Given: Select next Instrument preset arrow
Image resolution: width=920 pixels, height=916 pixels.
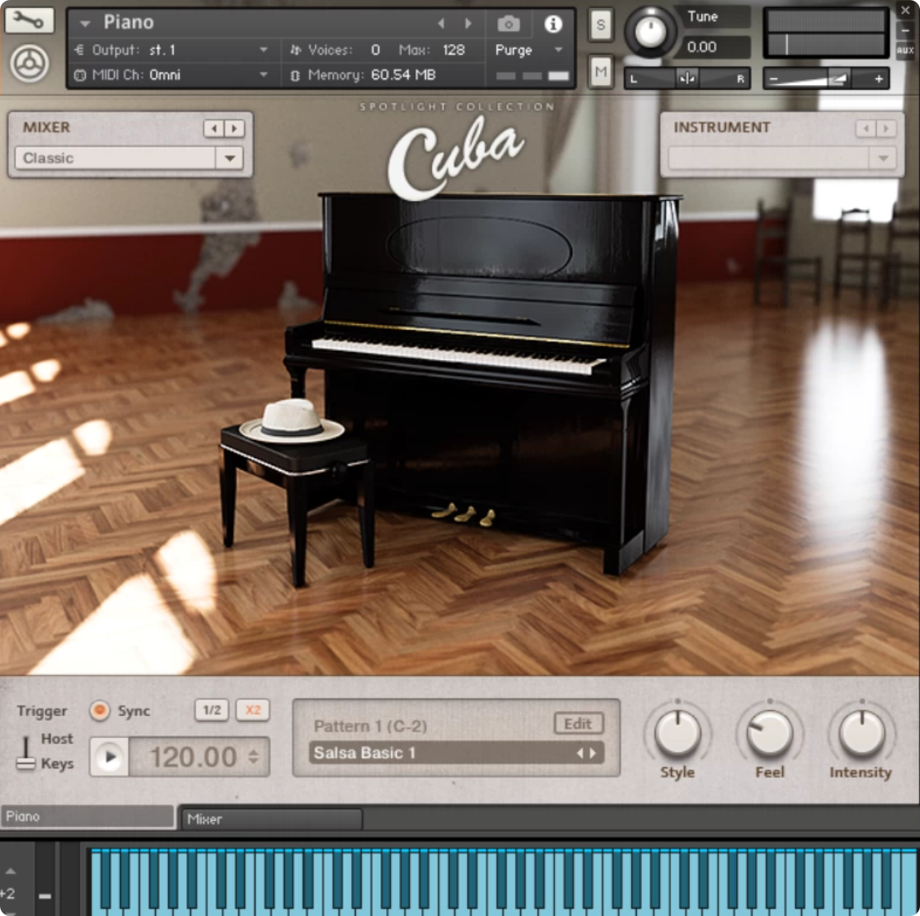Looking at the screenshot, I should tap(886, 128).
